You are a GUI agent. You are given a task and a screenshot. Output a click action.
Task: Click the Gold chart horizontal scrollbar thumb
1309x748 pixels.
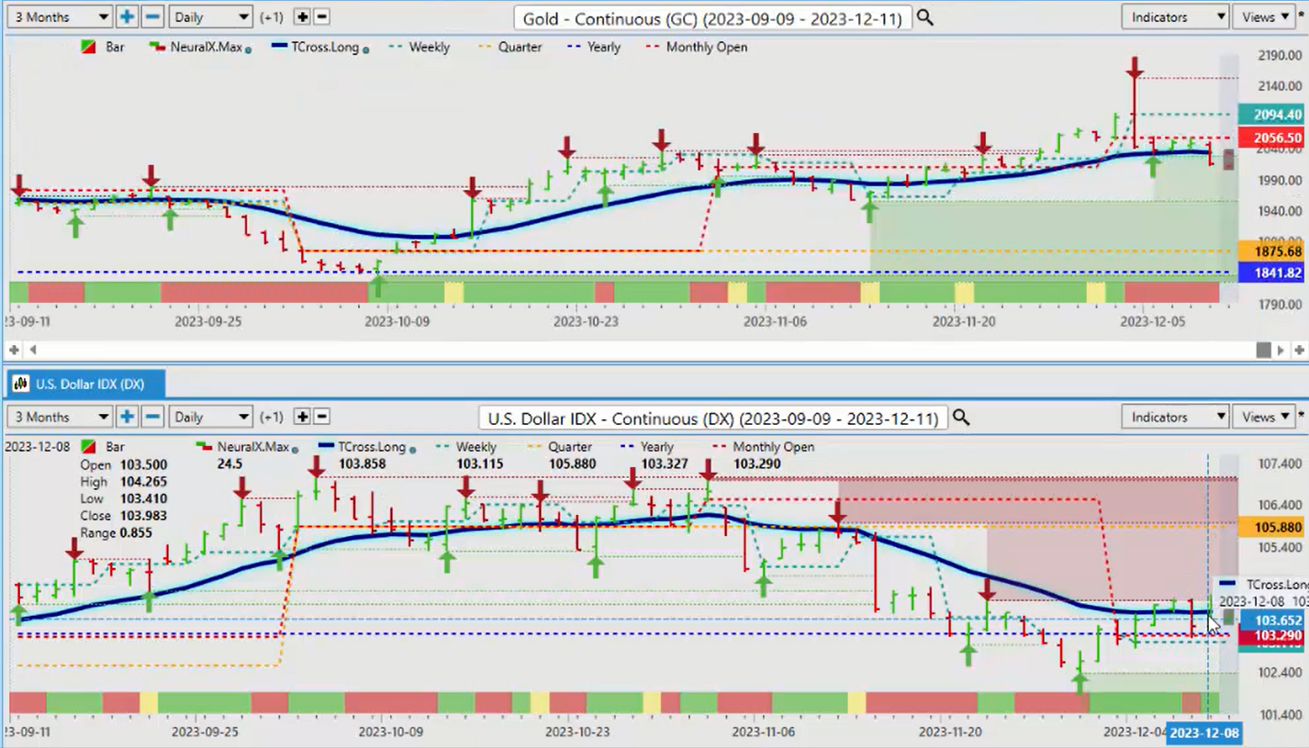[x=1263, y=350]
